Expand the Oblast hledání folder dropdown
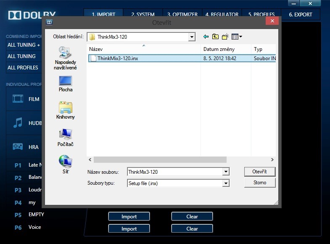 pos(192,37)
